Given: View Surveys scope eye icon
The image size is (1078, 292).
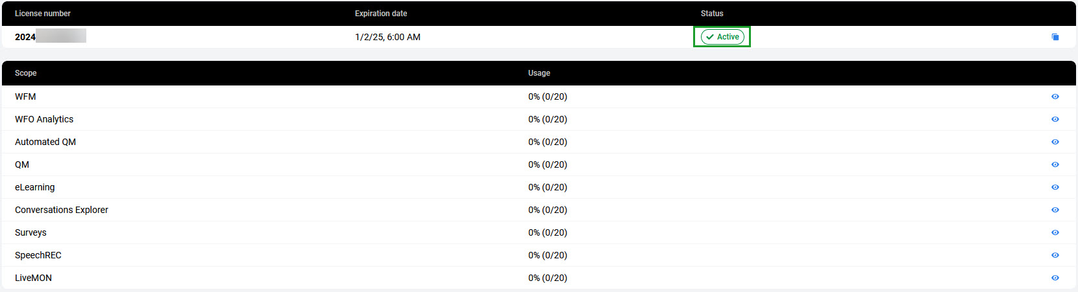Looking at the screenshot, I should [x=1055, y=232].
